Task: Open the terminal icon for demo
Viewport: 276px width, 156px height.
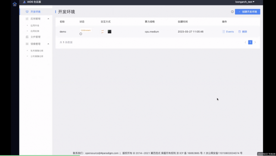Action: tap(110, 31)
